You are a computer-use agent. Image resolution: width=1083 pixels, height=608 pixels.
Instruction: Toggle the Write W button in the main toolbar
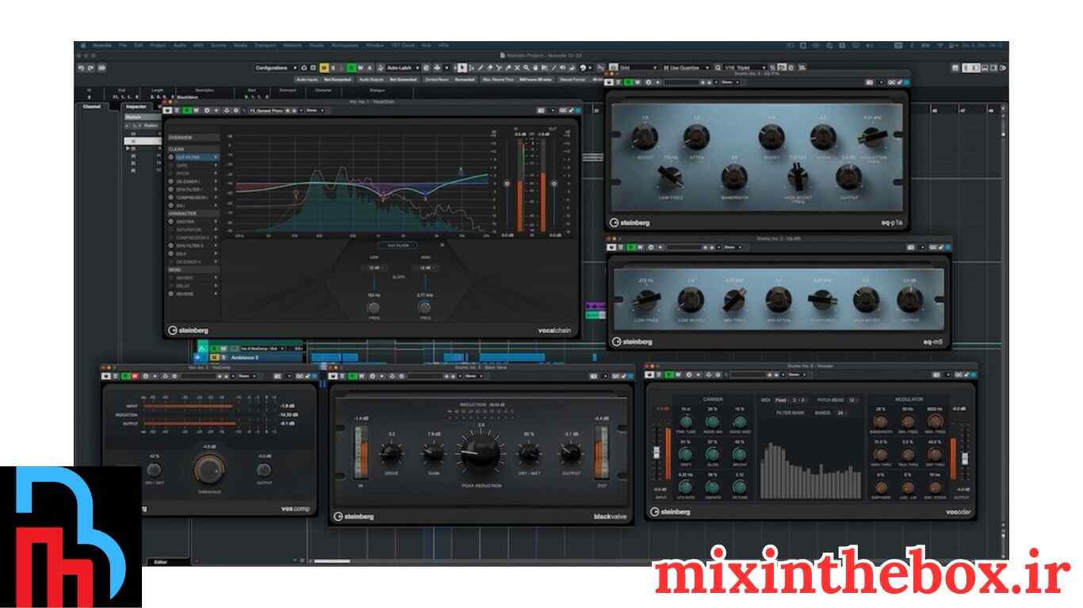(x=361, y=67)
